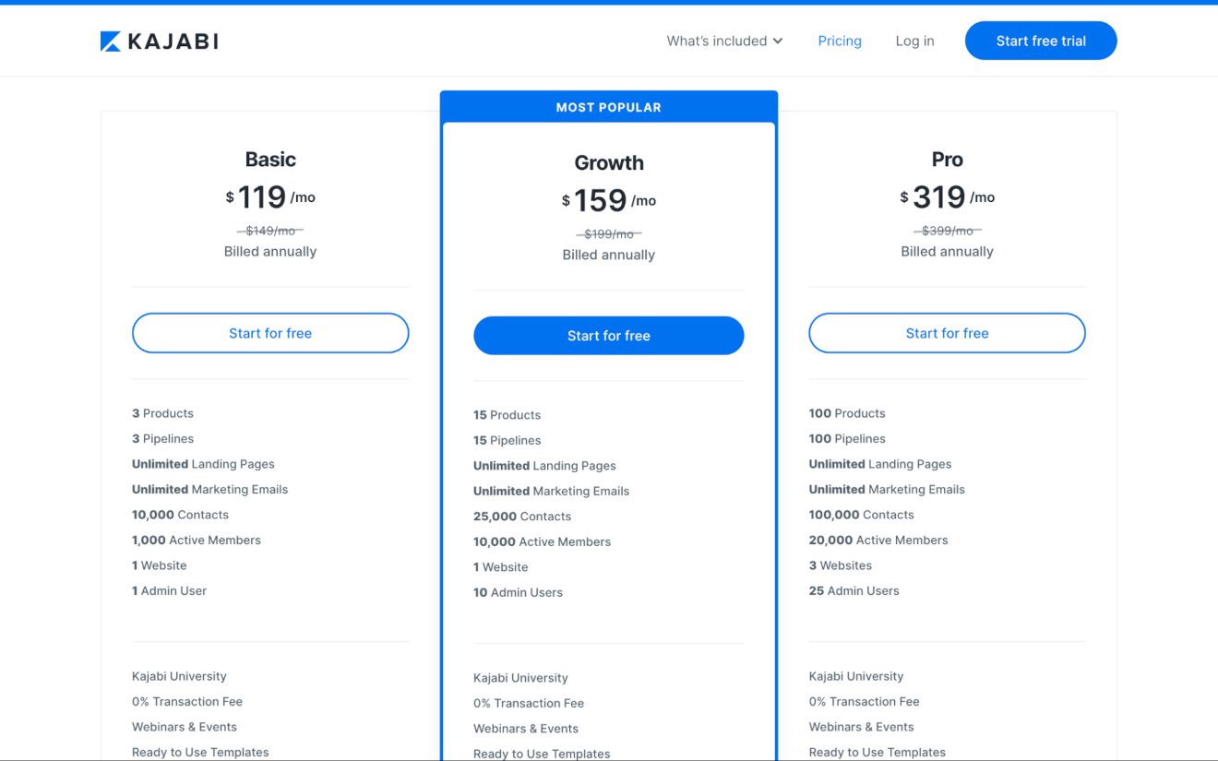Screen dimensions: 1218x761
Task: Click Billed annually under Growth
Action: coord(609,256)
